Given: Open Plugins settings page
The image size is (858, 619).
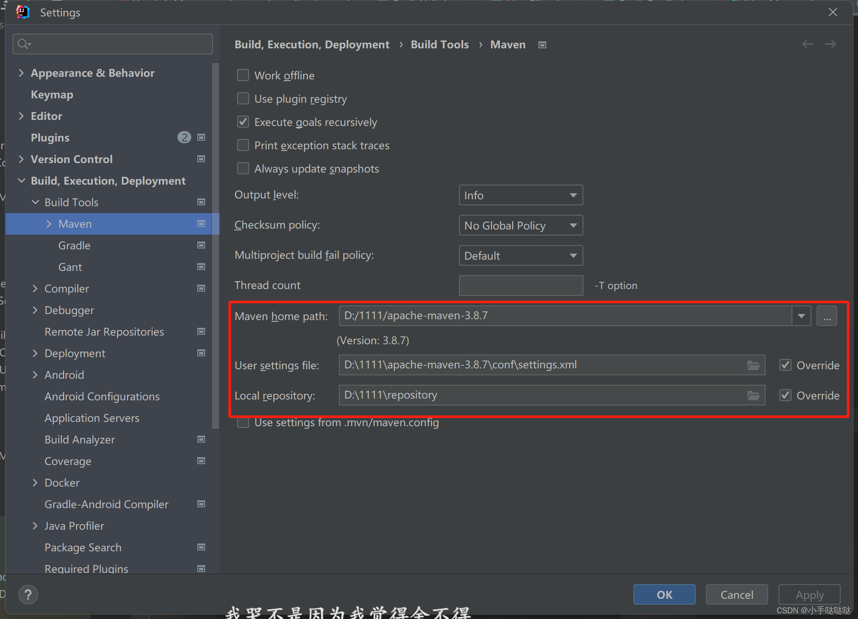Looking at the screenshot, I should [50, 138].
